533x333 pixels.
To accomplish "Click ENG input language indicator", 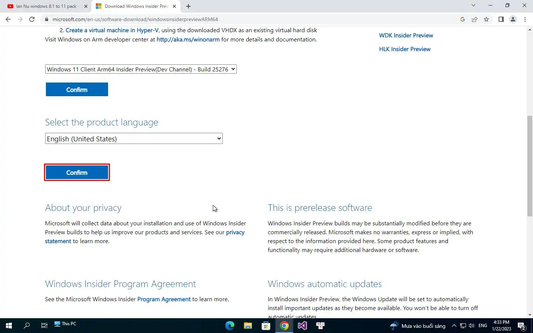I will click(483, 326).
